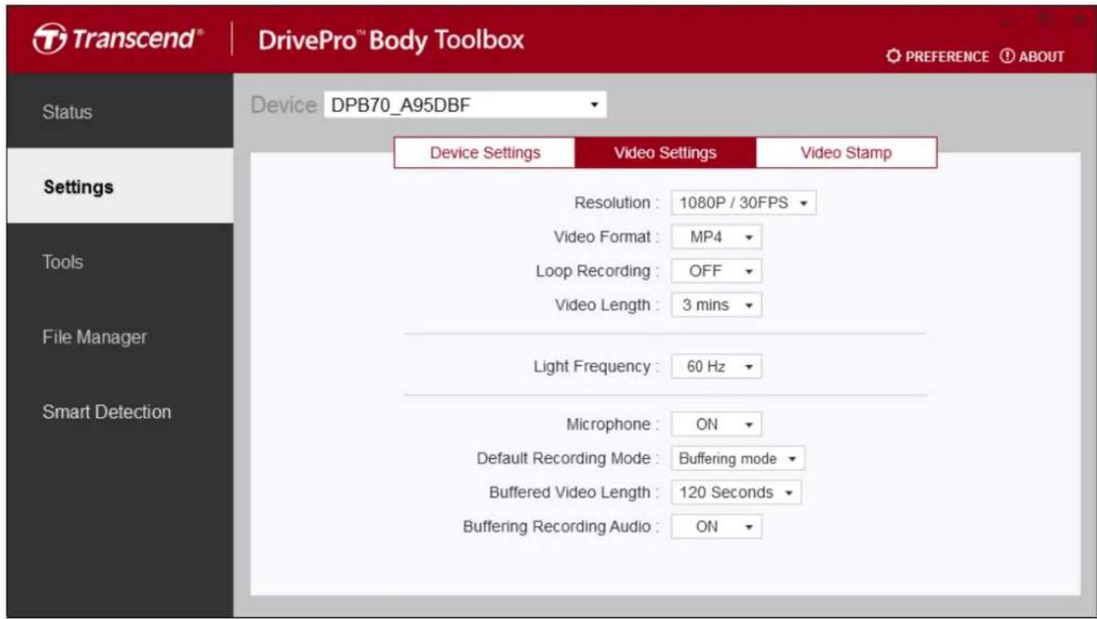Click the Buffering Recording Audio label
This screenshot has width=1097, height=619.
click(x=561, y=527)
